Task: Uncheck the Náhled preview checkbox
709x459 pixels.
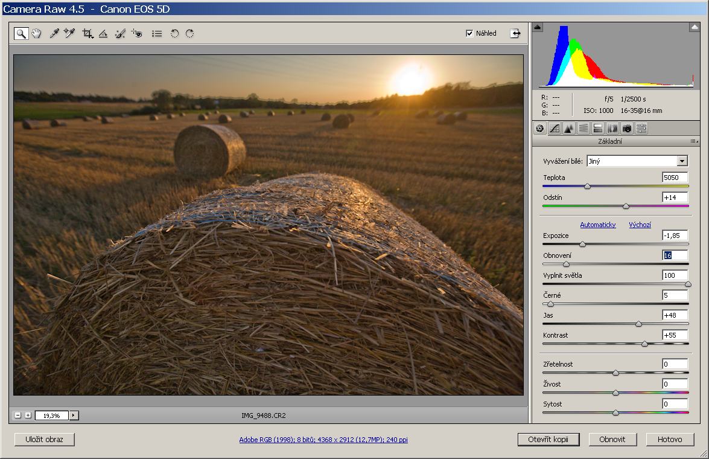Action: point(470,34)
